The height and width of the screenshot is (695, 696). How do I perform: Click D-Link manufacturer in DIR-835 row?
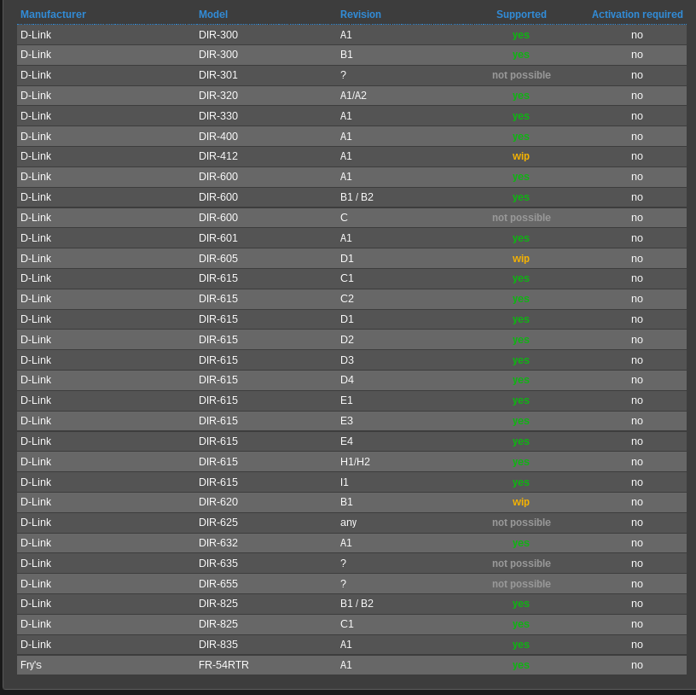(x=36, y=645)
